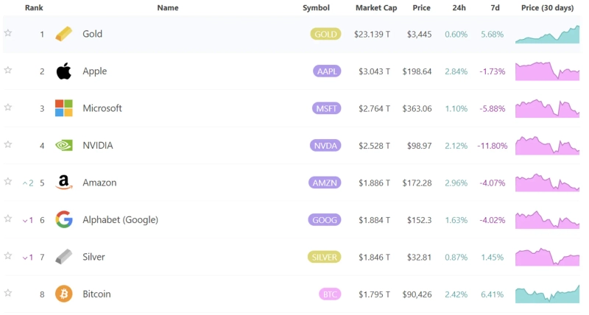Click the Amazon logo icon
The image size is (589, 315).
pyautogui.click(x=64, y=183)
